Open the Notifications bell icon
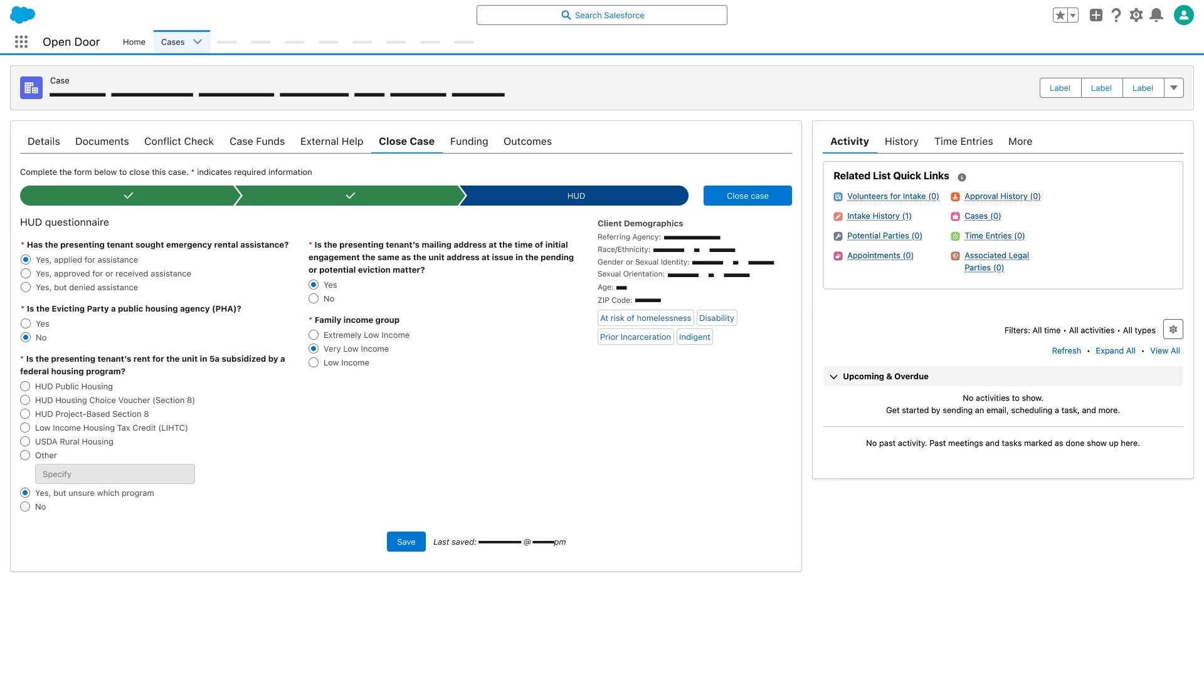 pos(1156,15)
